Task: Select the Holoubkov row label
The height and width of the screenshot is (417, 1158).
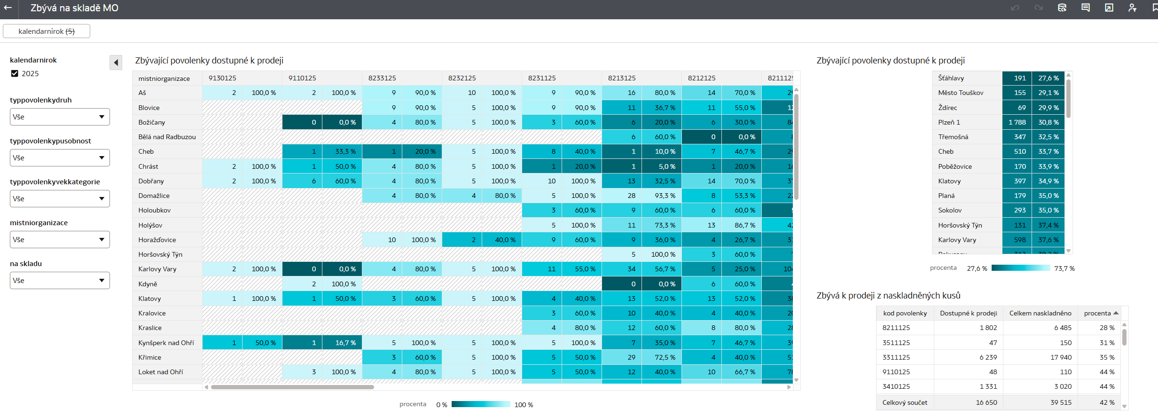Action: 167,210
